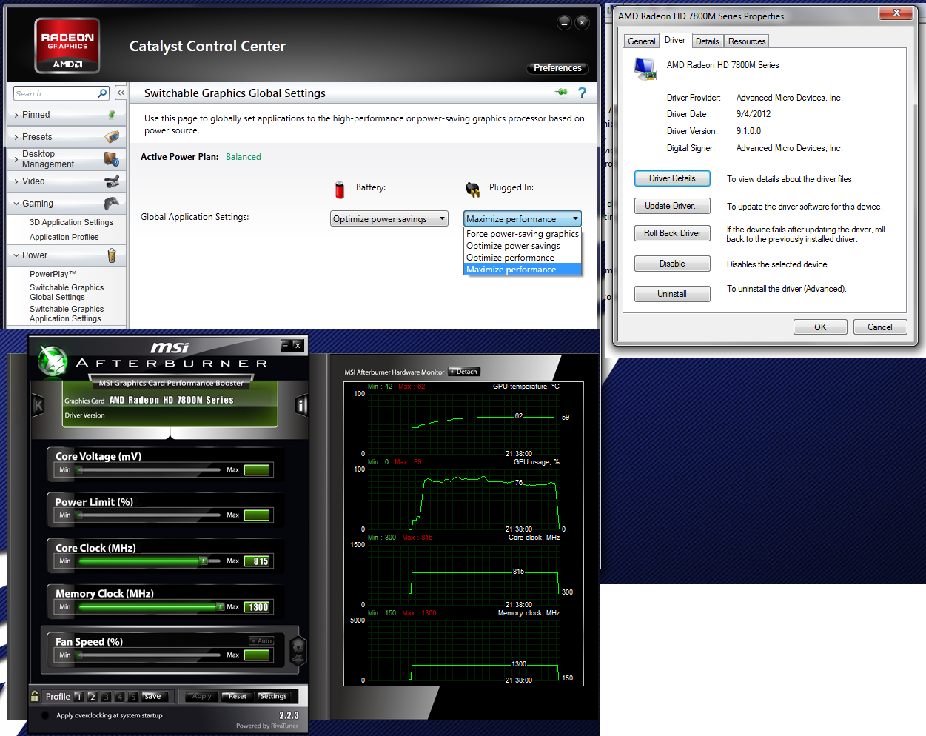The image size is (926, 736).
Task: Switch to the General tab
Action: click(x=641, y=41)
